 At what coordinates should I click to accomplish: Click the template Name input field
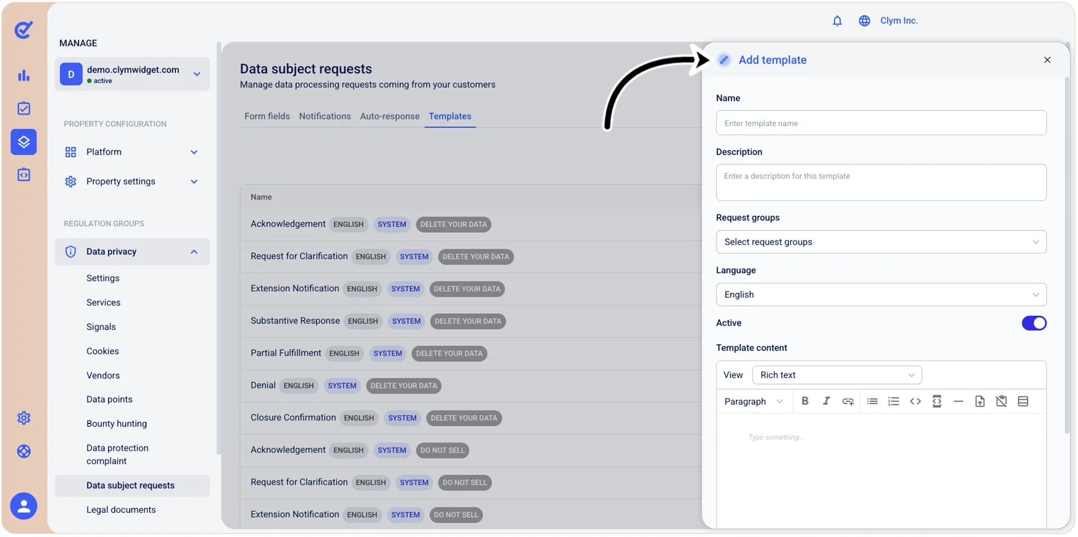(881, 123)
